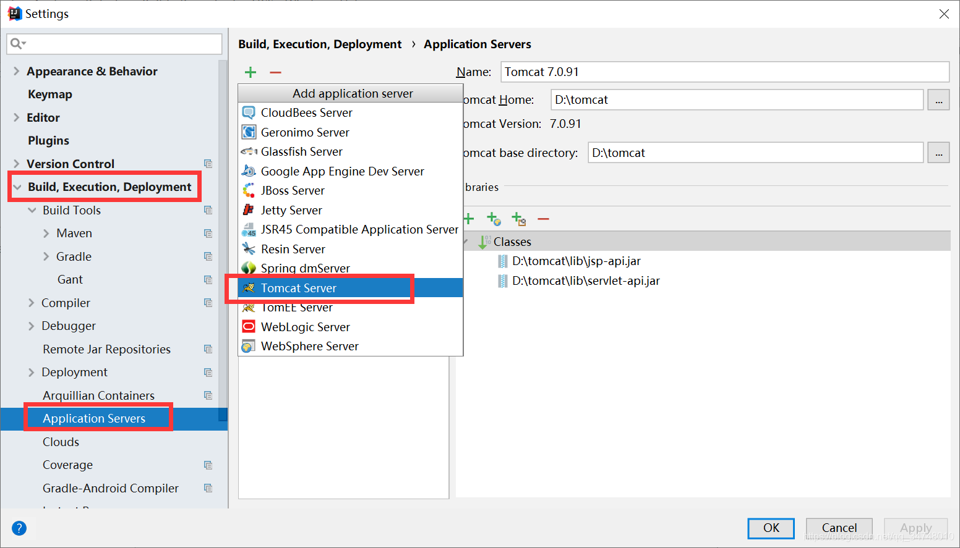
Task: Browse for Tomcat base directory
Action: click(x=938, y=153)
